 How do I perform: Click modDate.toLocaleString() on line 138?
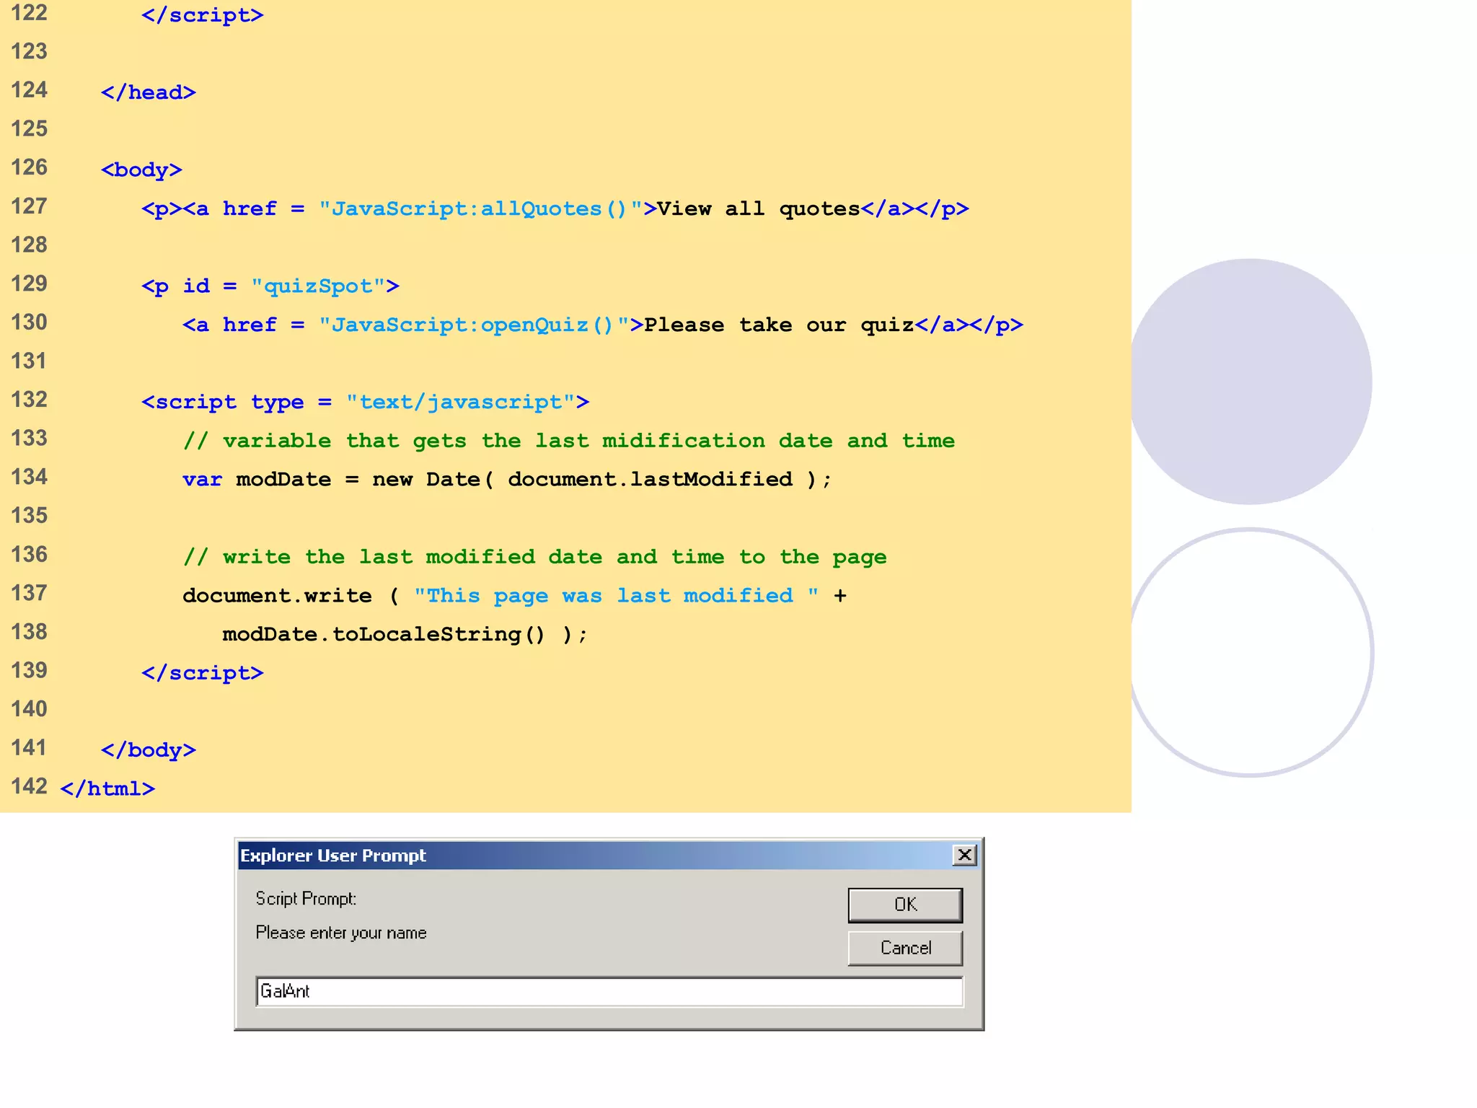384,635
